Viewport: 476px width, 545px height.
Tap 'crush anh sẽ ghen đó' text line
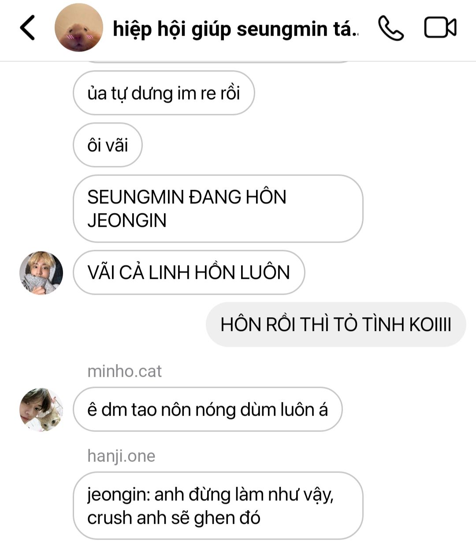[174, 518]
